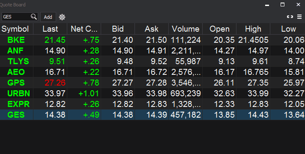Sort by Symbol column header

(17, 29)
